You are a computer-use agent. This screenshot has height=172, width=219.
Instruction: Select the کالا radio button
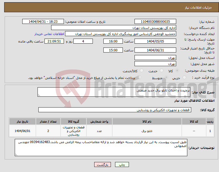[x=177, y=71]
